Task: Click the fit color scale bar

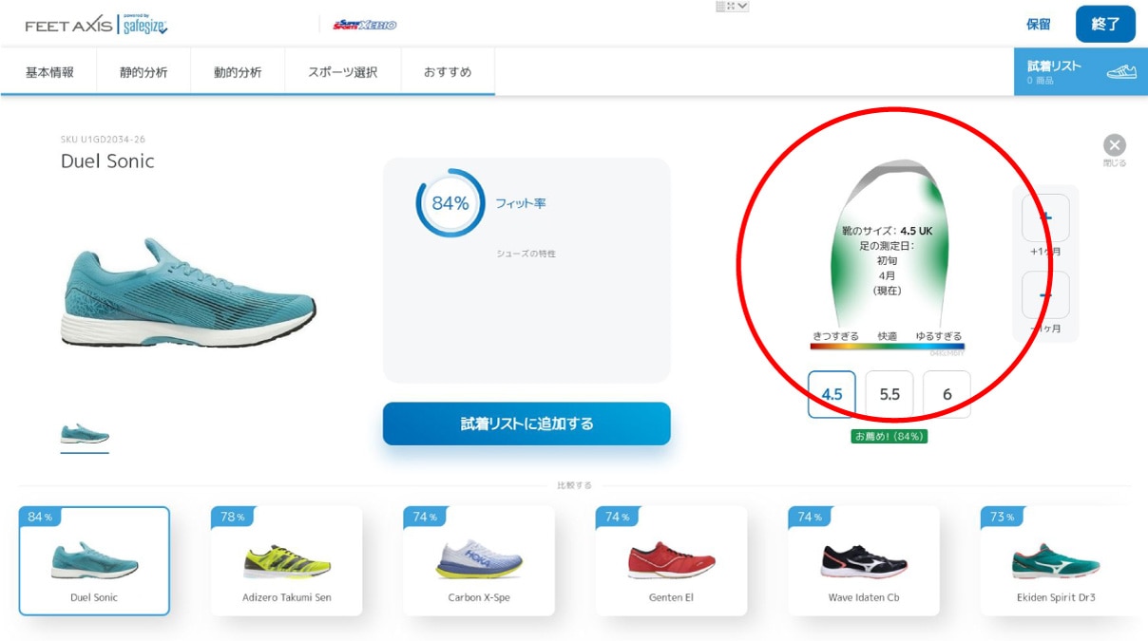Action: (887, 347)
